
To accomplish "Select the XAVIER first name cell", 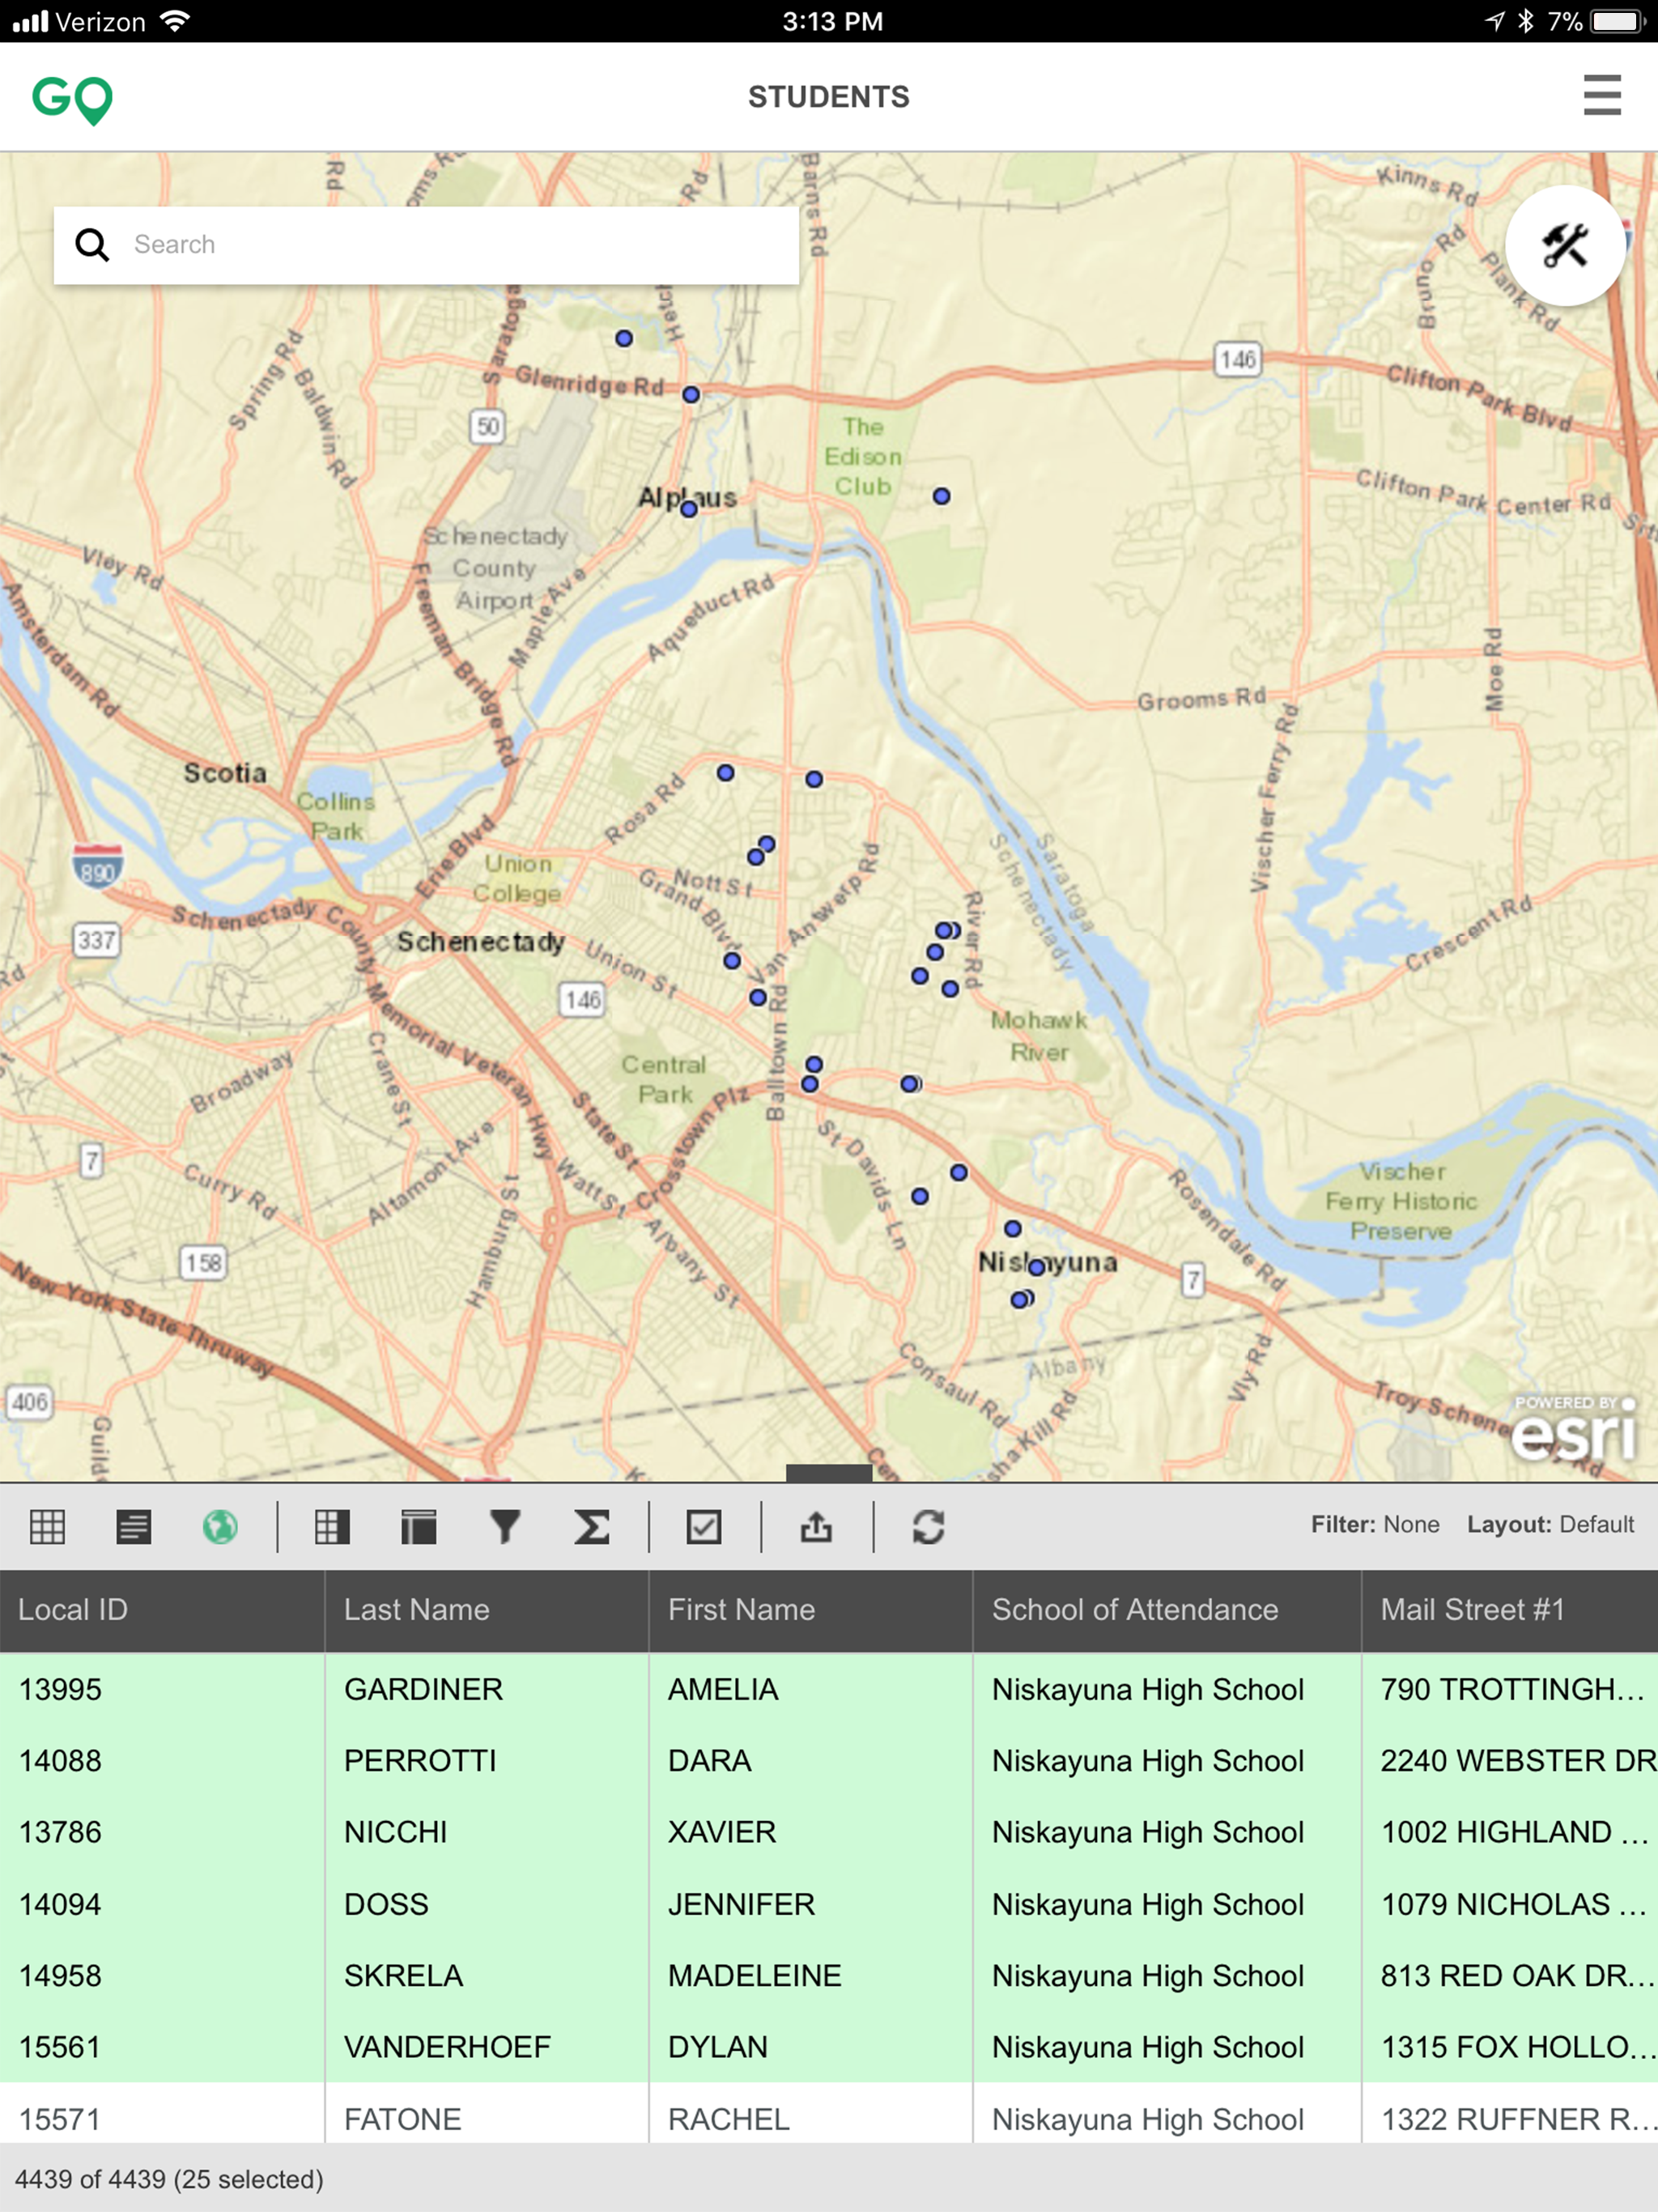I will coord(811,1832).
